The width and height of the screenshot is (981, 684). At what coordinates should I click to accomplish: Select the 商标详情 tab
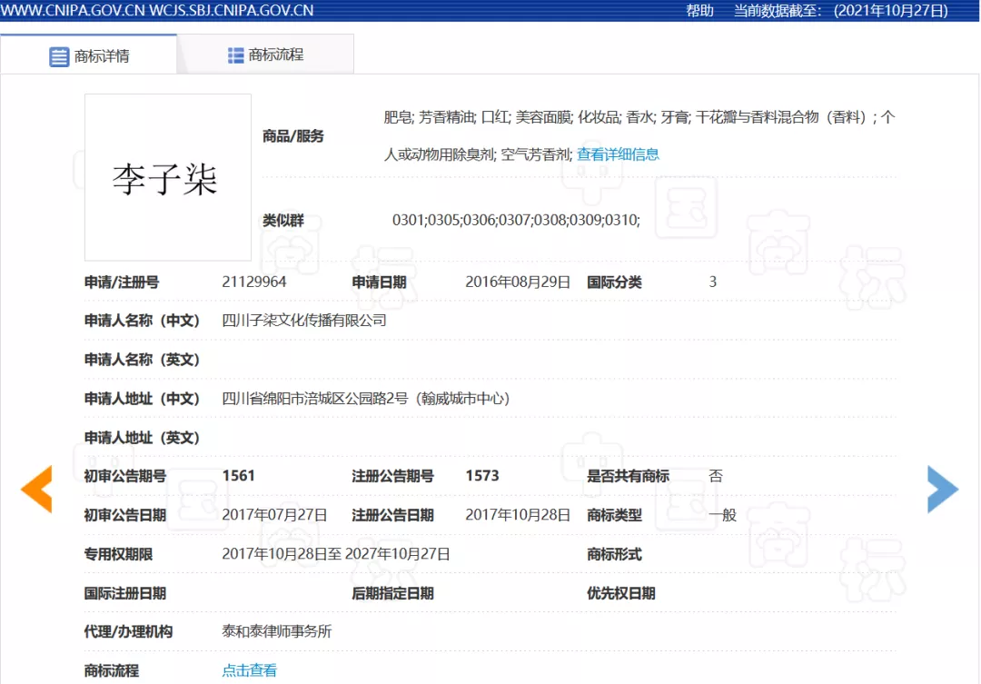coord(100,55)
